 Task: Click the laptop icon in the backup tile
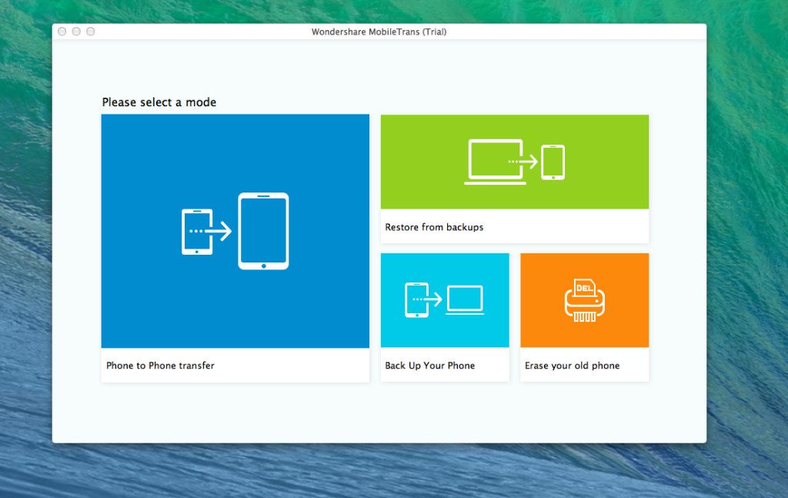coord(465,300)
